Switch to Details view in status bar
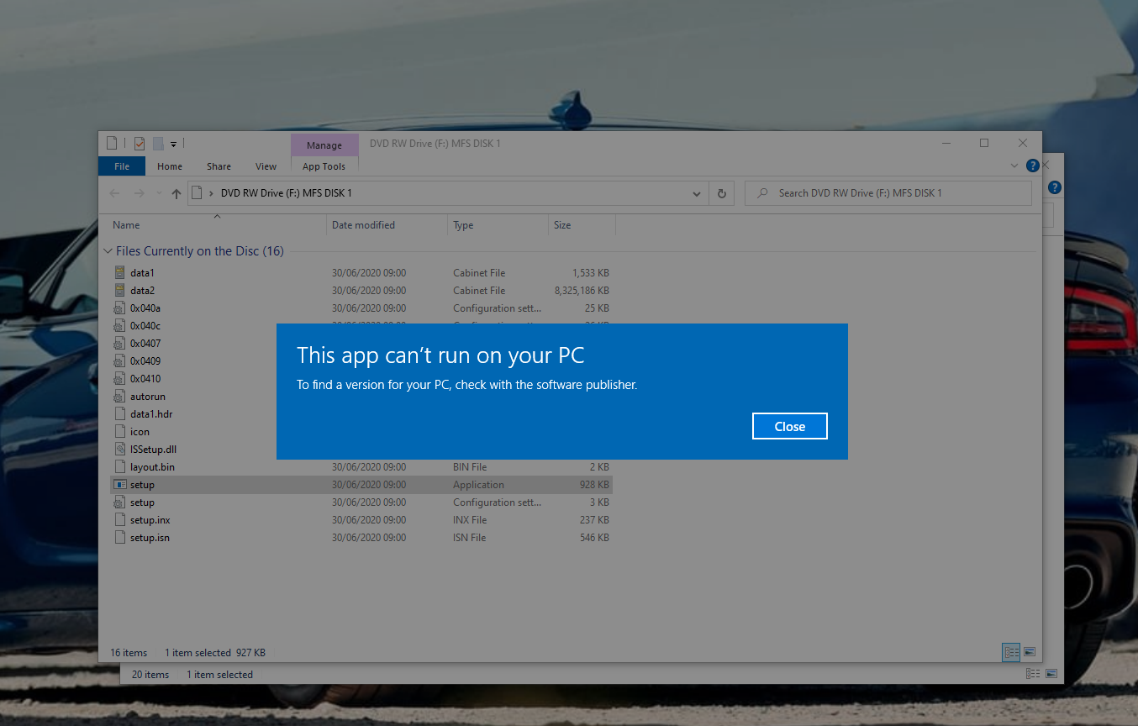The height and width of the screenshot is (726, 1138). 1011,652
